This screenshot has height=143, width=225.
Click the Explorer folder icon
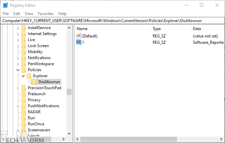pos(29,76)
